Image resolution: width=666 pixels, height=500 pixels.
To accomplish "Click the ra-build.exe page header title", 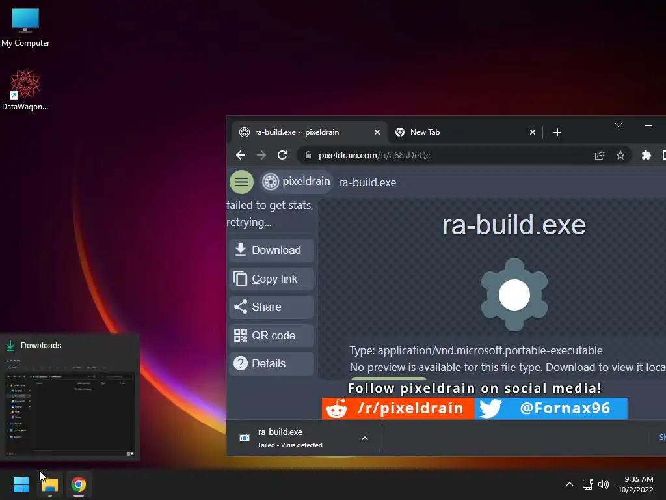I will click(367, 182).
